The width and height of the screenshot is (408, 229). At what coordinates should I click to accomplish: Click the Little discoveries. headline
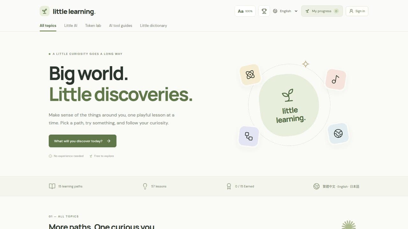[x=121, y=94]
